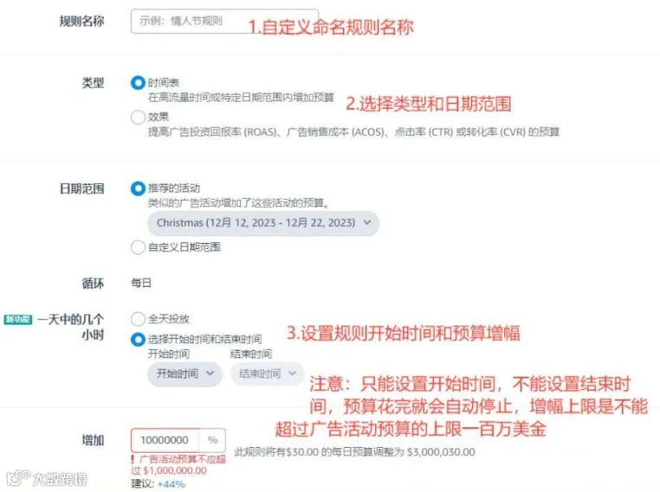Open the 结束时间 end time dropdown
Image resolution: width=660 pixels, height=492 pixels.
point(268,374)
